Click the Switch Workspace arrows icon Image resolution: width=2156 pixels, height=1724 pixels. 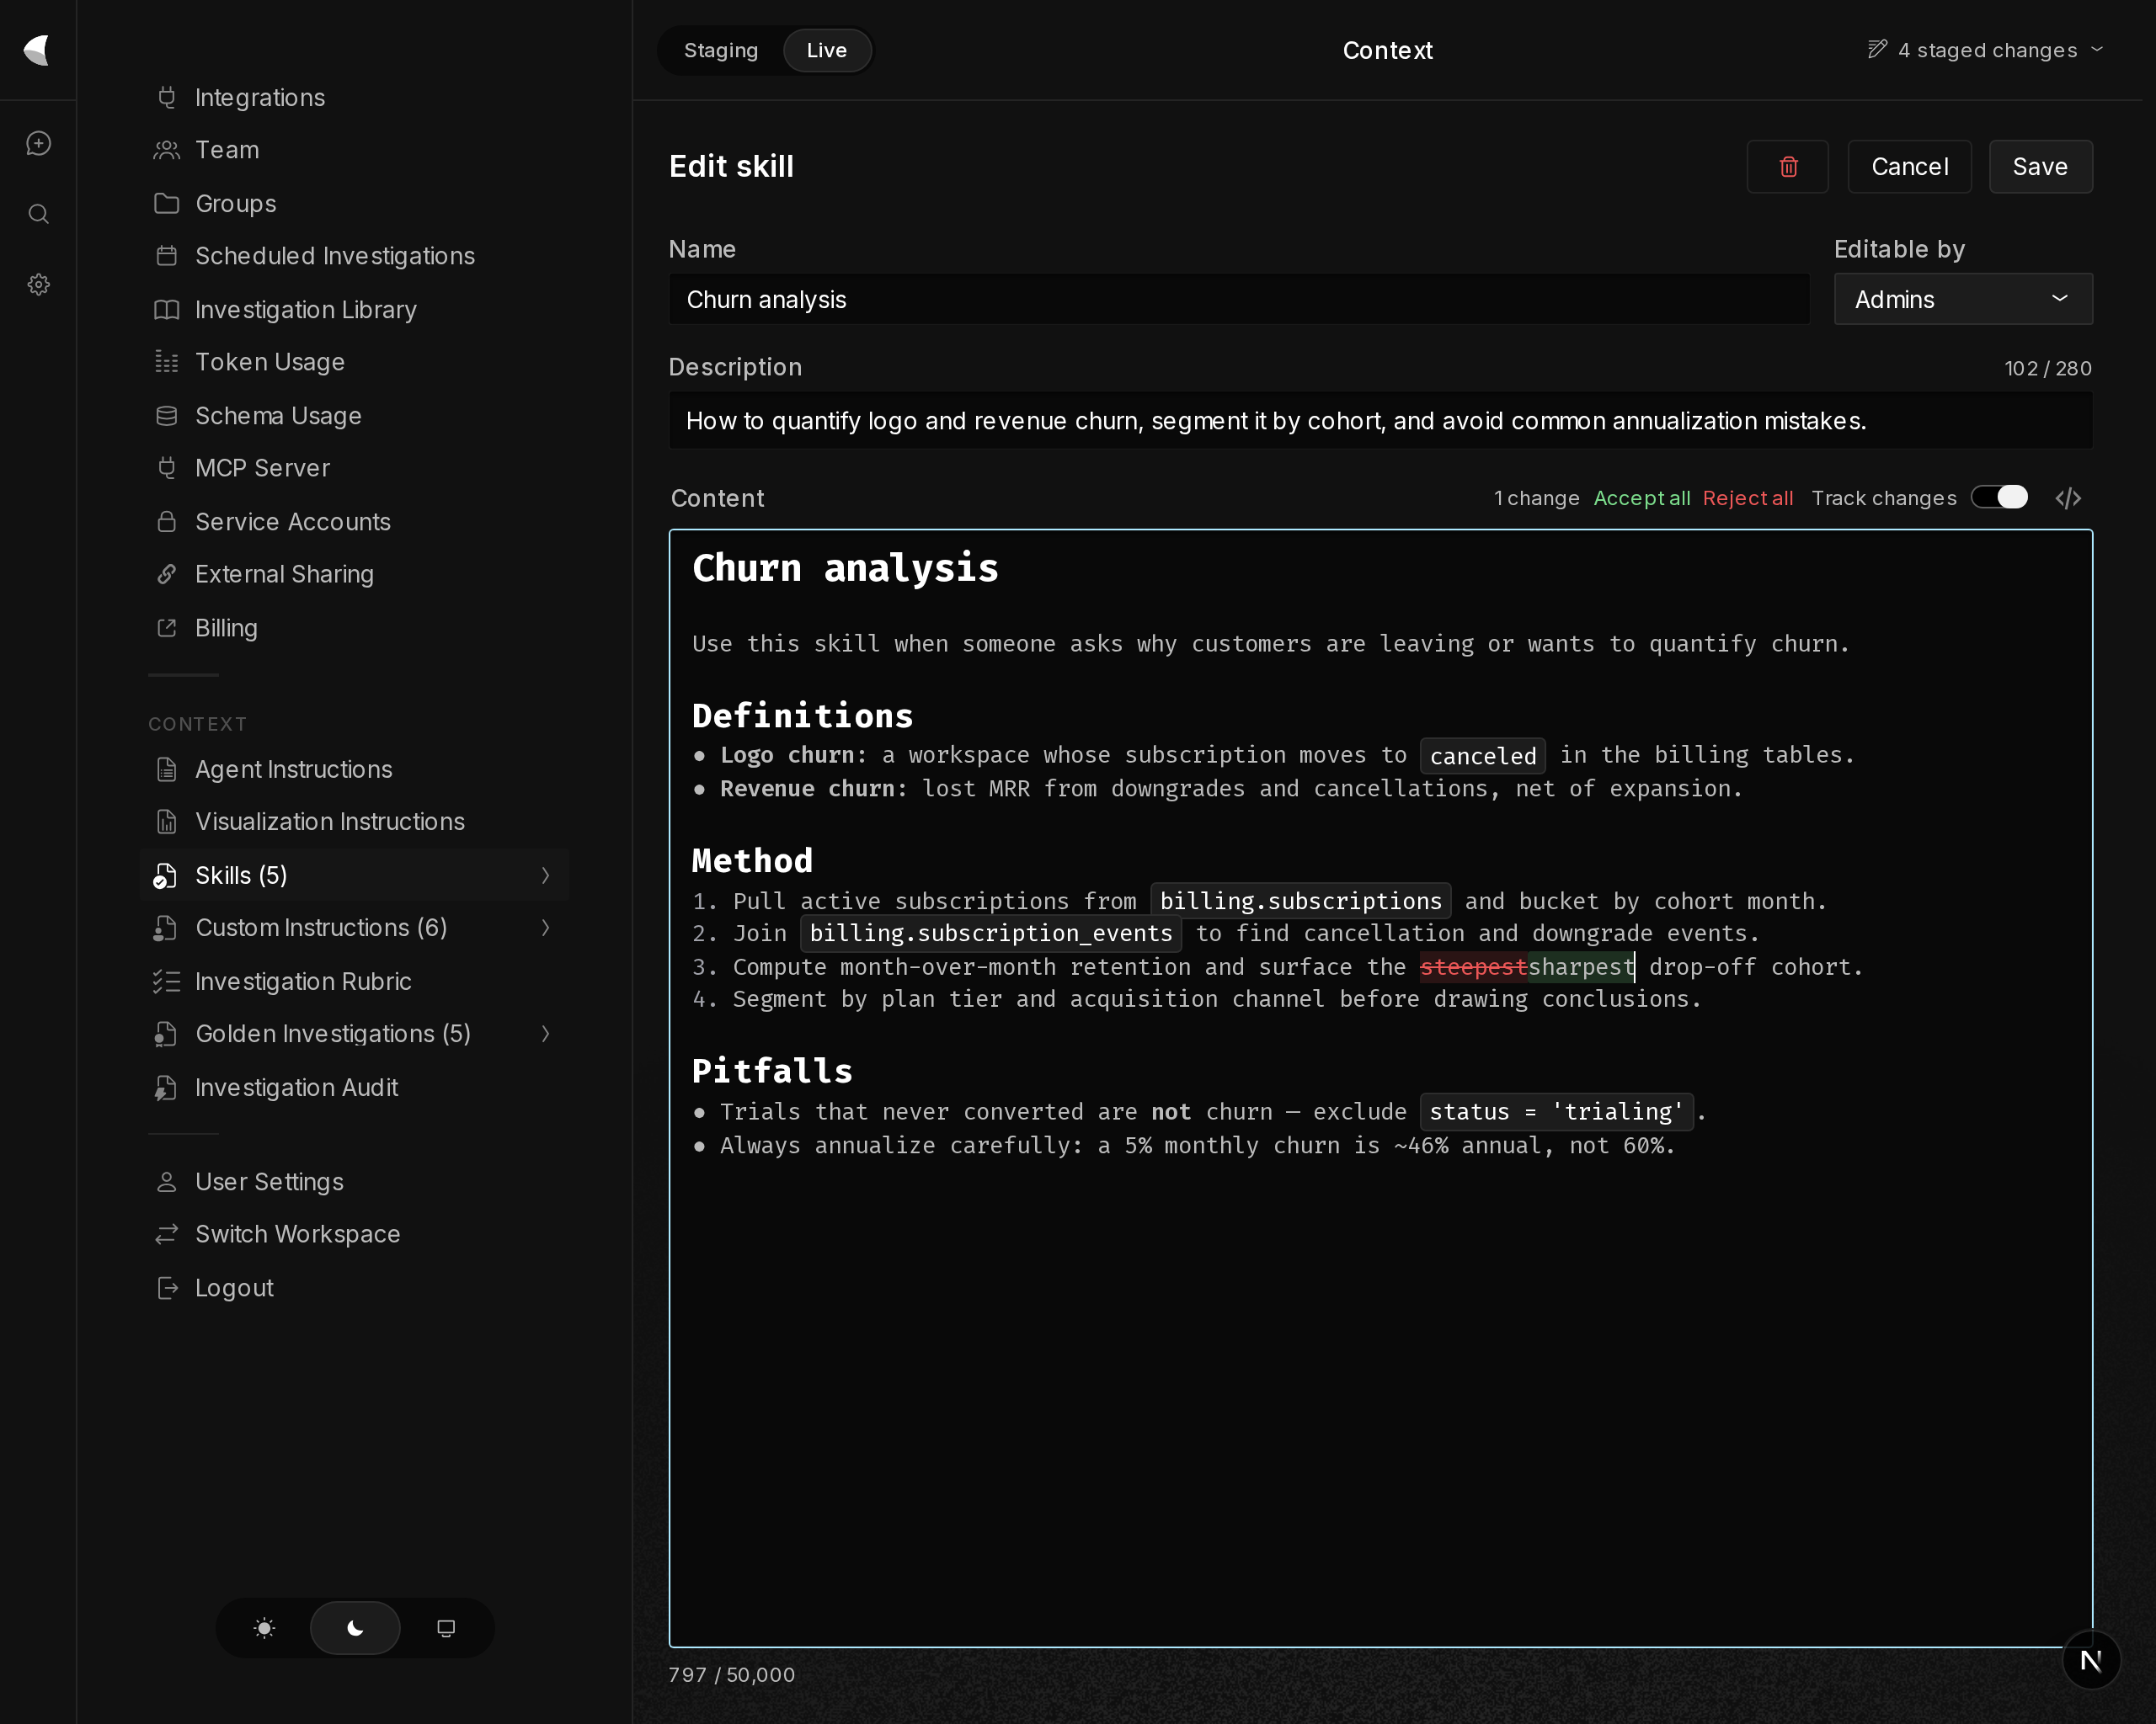[x=167, y=1234]
